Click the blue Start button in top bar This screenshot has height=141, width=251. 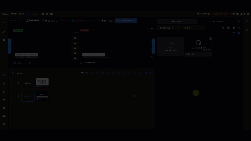[126, 21]
